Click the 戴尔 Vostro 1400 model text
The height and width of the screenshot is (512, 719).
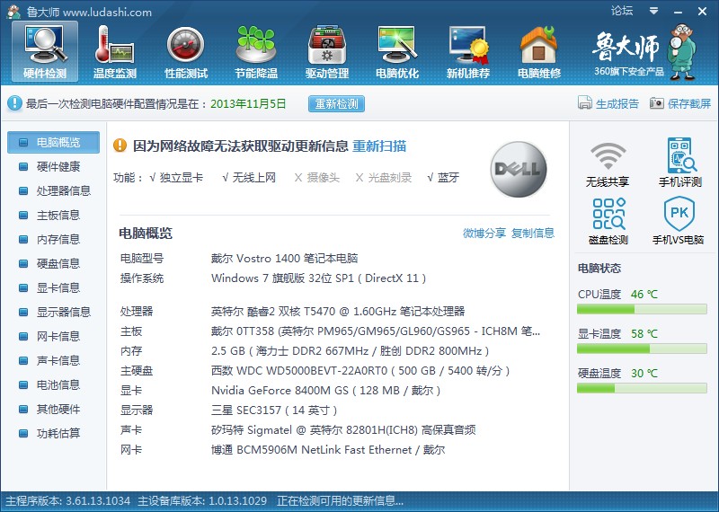coord(284,258)
